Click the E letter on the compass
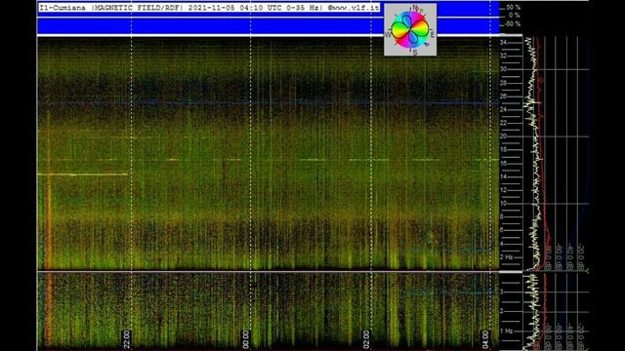The image size is (625, 351). 433,35
